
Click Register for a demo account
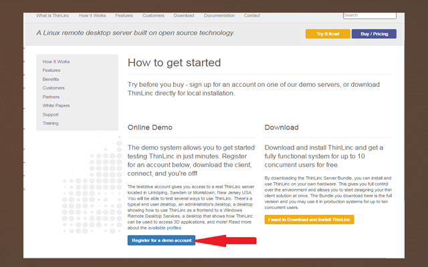pyautogui.click(x=161, y=240)
